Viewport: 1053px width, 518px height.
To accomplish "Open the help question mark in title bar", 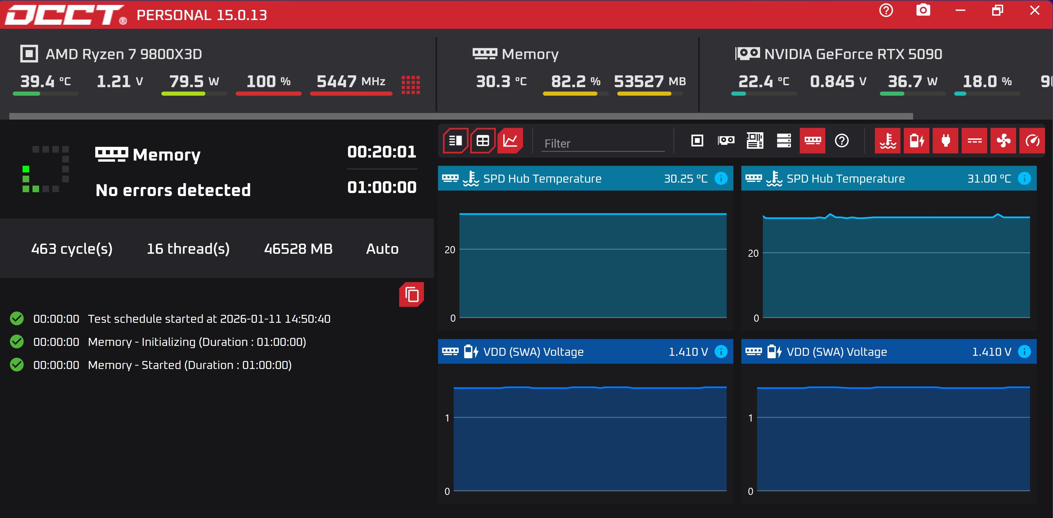I will (x=886, y=11).
